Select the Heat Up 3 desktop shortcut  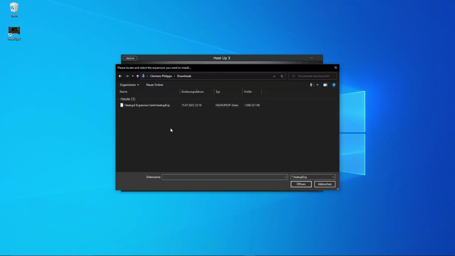pyautogui.click(x=14, y=33)
